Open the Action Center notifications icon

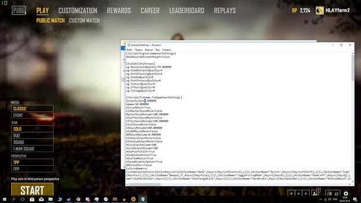355,199
